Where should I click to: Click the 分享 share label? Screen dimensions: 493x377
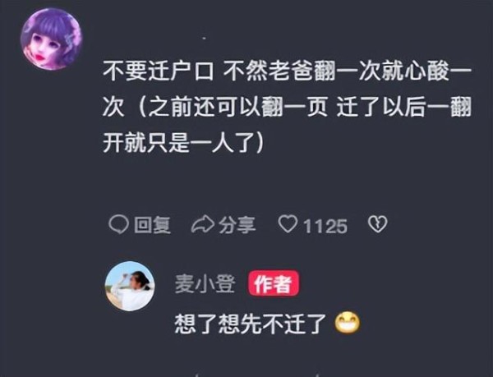(x=237, y=225)
